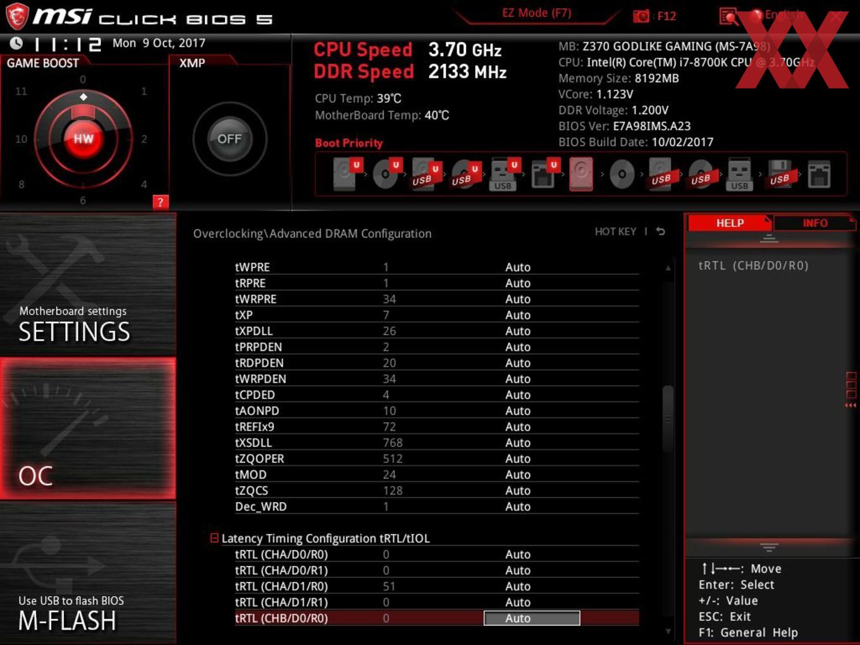Viewport: 860px width, 645px height.
Task: Toggle the Game Boost HW knob
Action: tap(83, 138)
